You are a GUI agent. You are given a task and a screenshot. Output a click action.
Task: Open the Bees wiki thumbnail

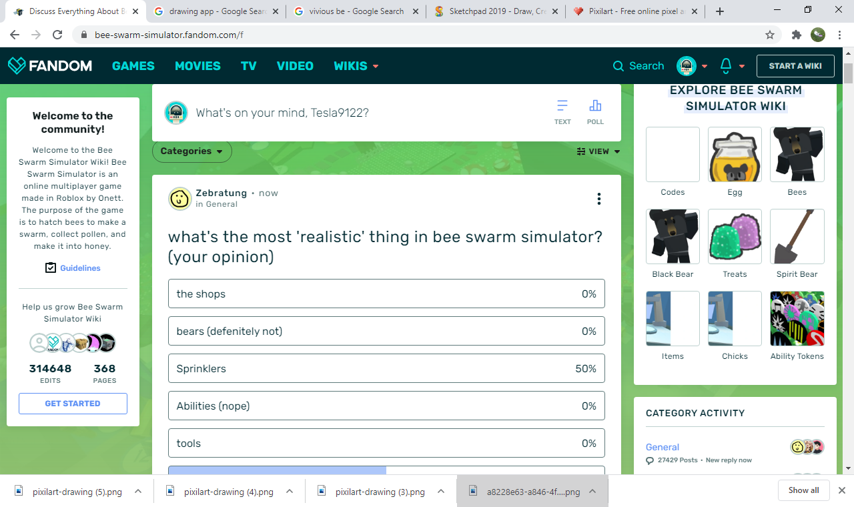797,154
